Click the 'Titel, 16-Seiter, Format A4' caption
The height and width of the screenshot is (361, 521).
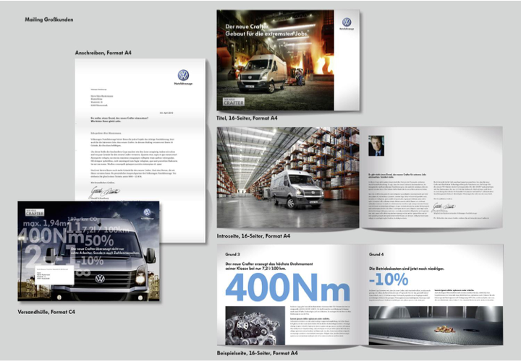coord(247,118)
